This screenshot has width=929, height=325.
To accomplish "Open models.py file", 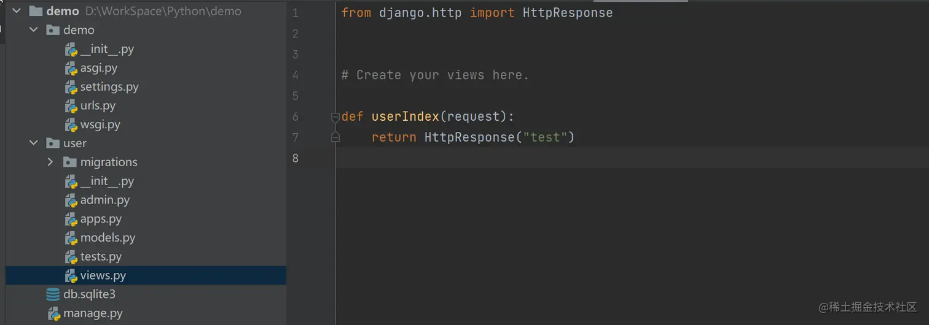I will pyautogui.click(x=108, y=238).
